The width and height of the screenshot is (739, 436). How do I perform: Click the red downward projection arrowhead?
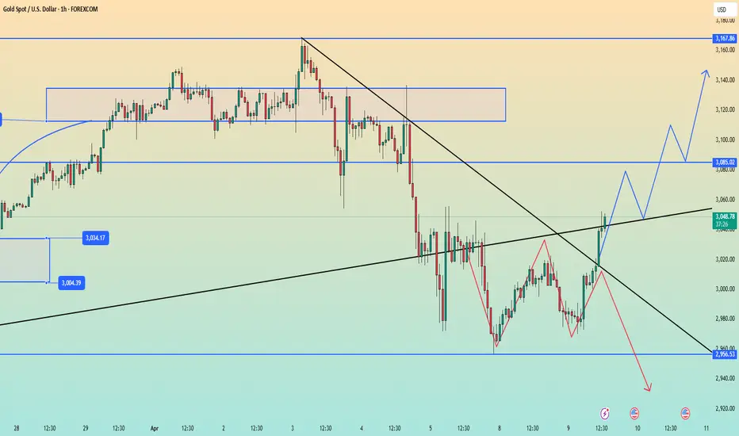(x=649, y=388)
